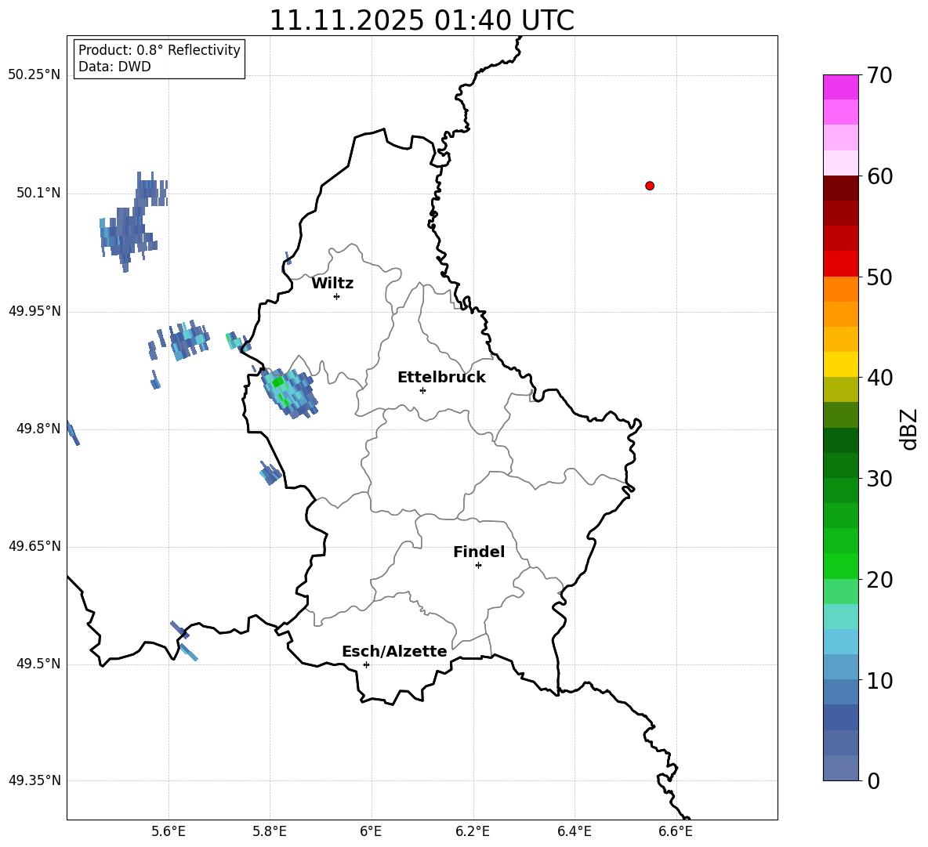Viewport: 928px width, 847px height.
Task: Click the 5.6°E longitude label
Action: pos(169,831)
